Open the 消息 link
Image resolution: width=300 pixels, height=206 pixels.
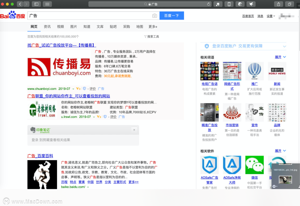point(260,16)
